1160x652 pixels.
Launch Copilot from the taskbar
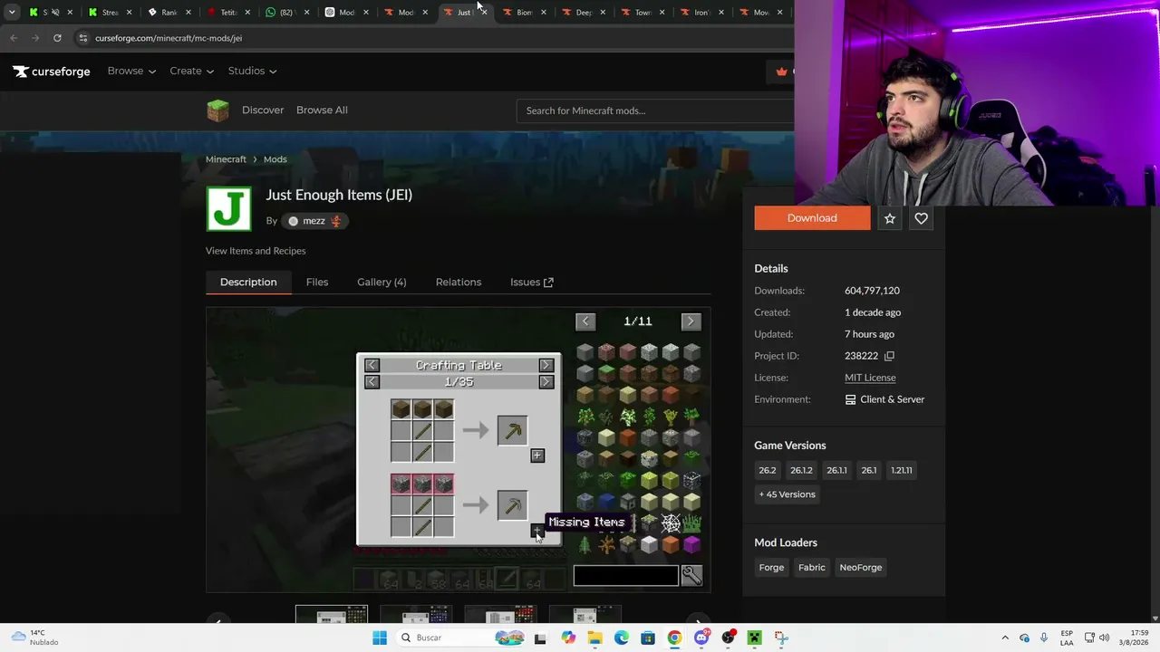click(x=568, y=638)
